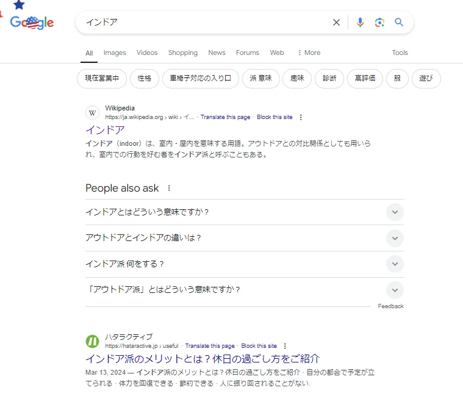The height and width of the screenshot is (393, 463).
Task: Expand question アウトドアとインドアの違いは？
Action: click(395, 238)
